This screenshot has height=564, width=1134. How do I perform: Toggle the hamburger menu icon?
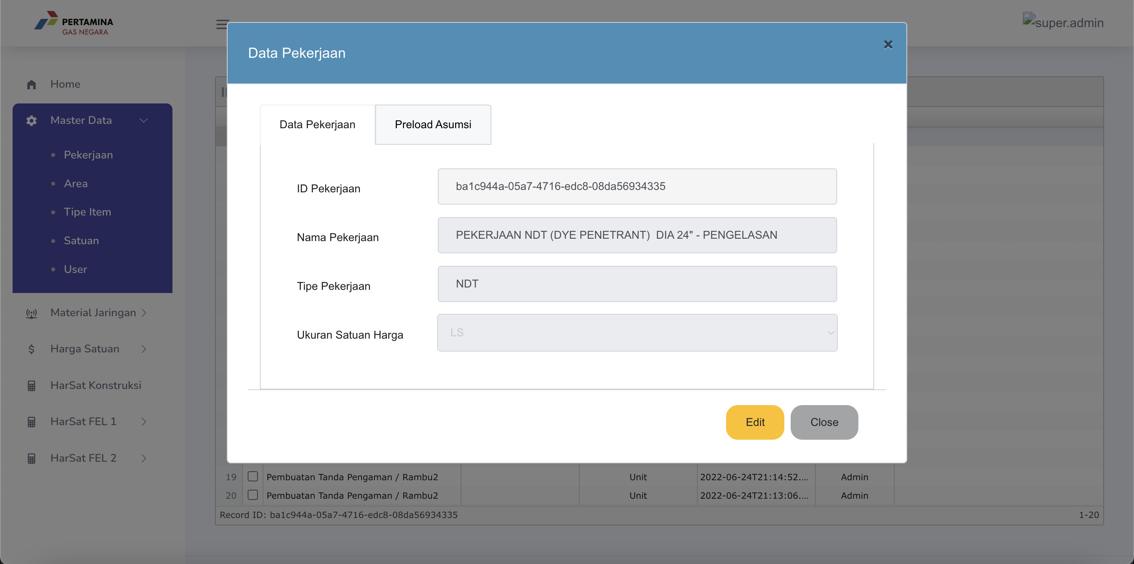(x=222, y=24)
